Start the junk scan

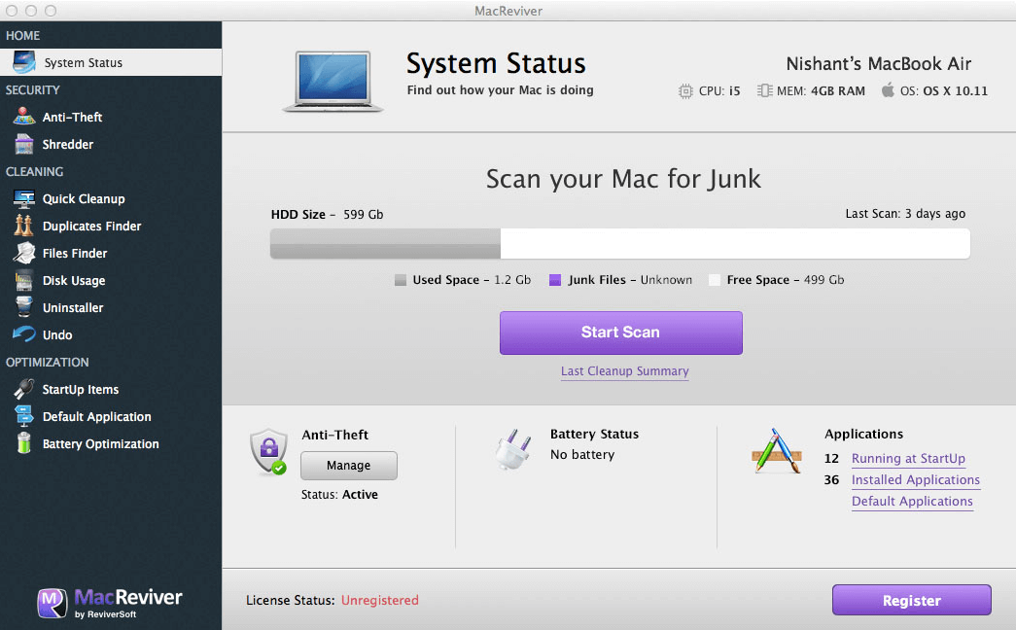click(x=620, y=332)
